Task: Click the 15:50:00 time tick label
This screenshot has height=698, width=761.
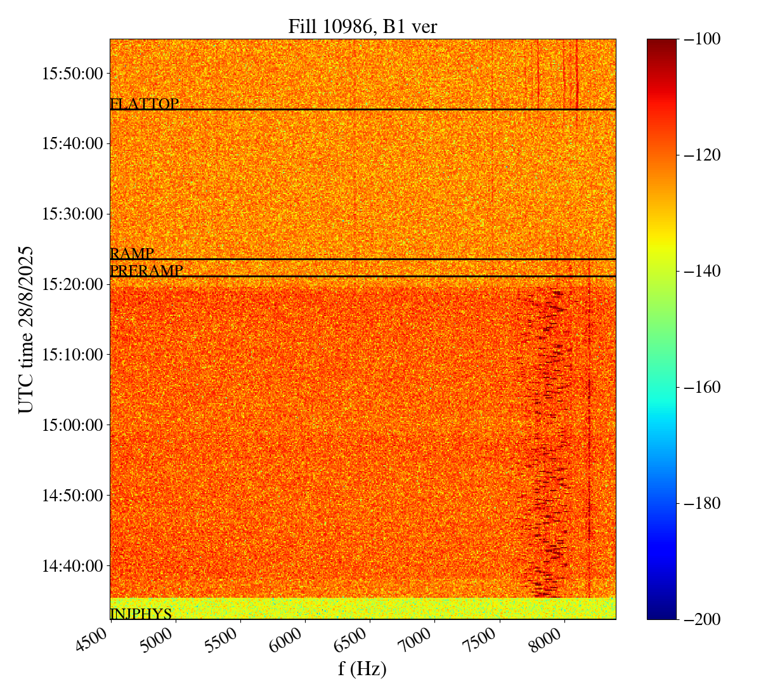Action: (x=72, y=74)
